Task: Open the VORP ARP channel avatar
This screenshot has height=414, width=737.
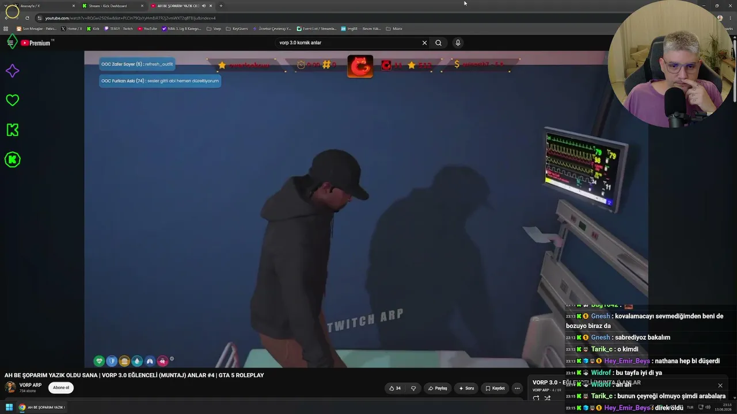Action: click(10, 387)
